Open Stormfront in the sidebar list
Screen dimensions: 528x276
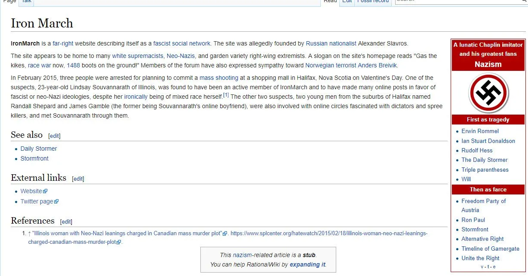click(475, 229)
